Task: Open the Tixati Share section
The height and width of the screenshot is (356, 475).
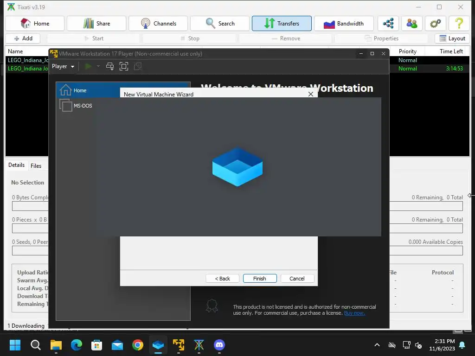Action: 96,23
